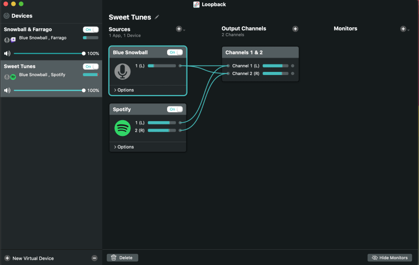
Task: Click the Spotify 2 (R) level meter
Action: pyautogui.click(x=162, y=130)
